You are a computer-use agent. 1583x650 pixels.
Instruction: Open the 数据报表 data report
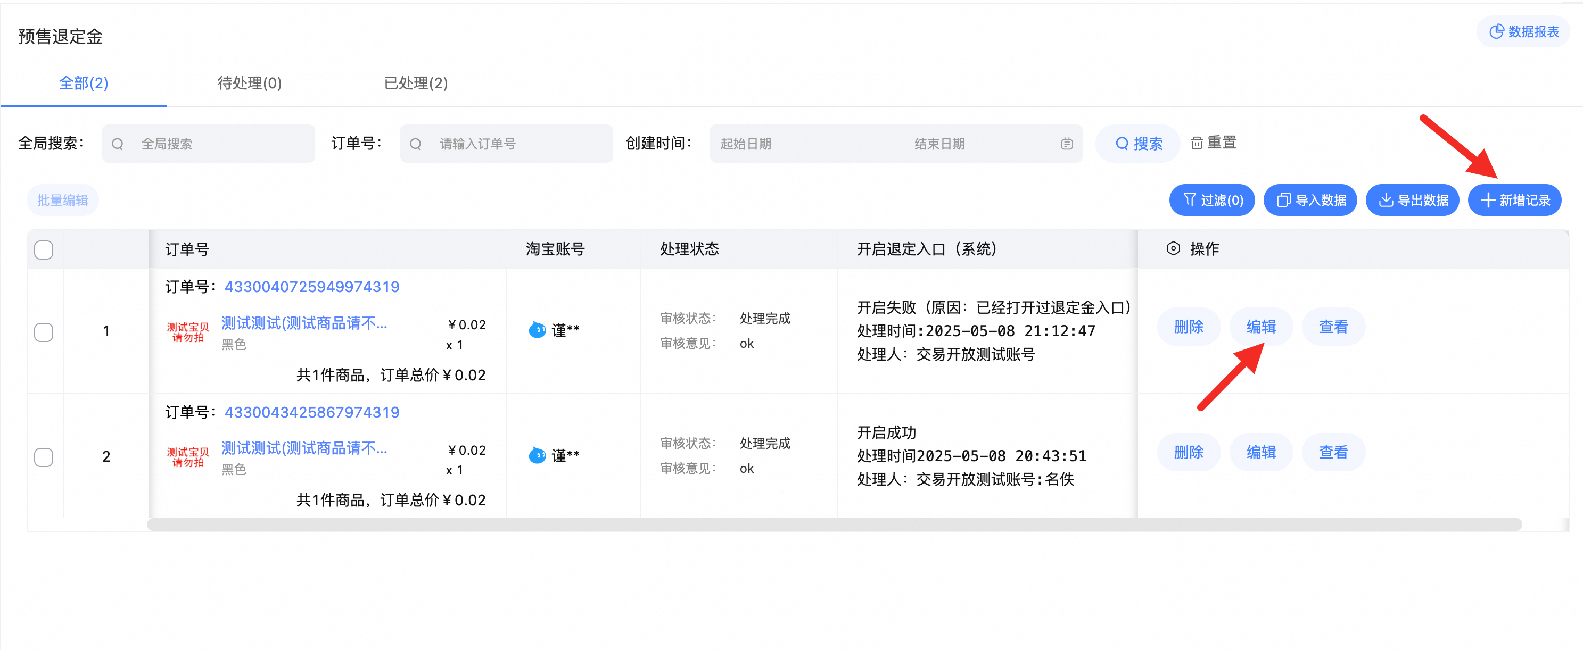pyautogui.click(x=1523, y=31)
